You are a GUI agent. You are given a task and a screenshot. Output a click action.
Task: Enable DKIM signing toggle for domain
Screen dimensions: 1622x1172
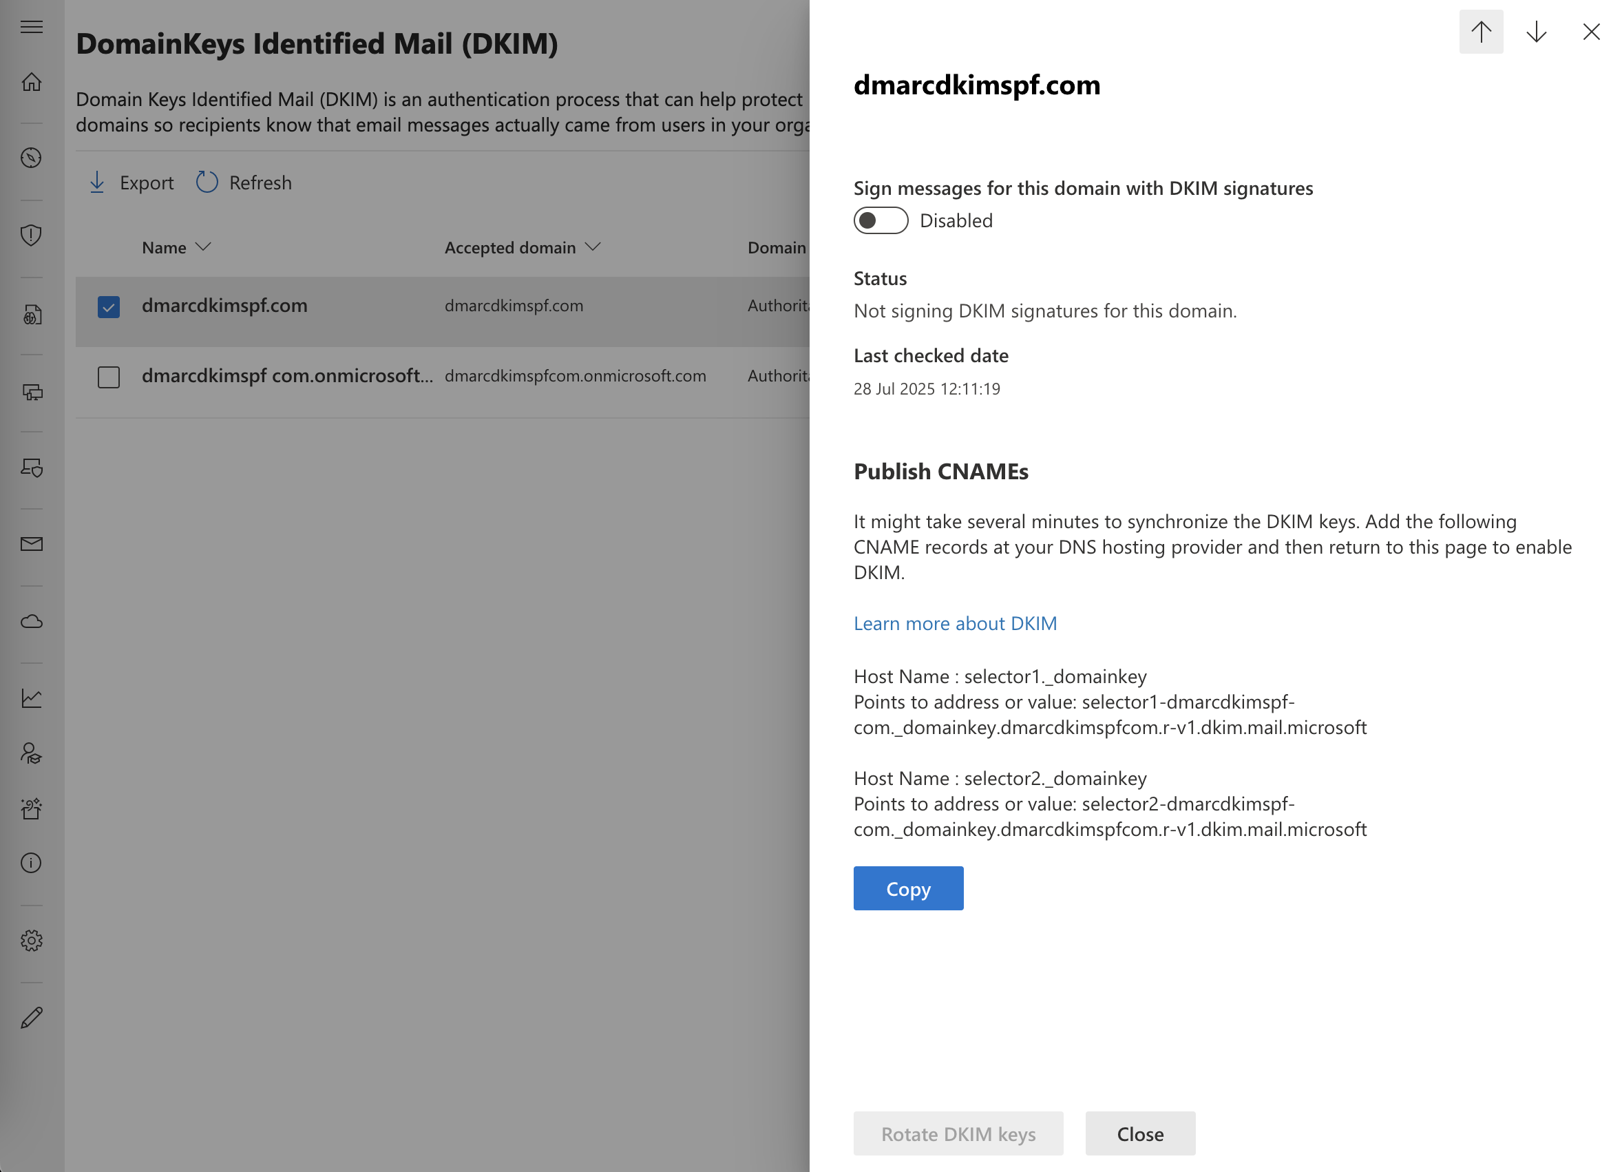point(881,220)
